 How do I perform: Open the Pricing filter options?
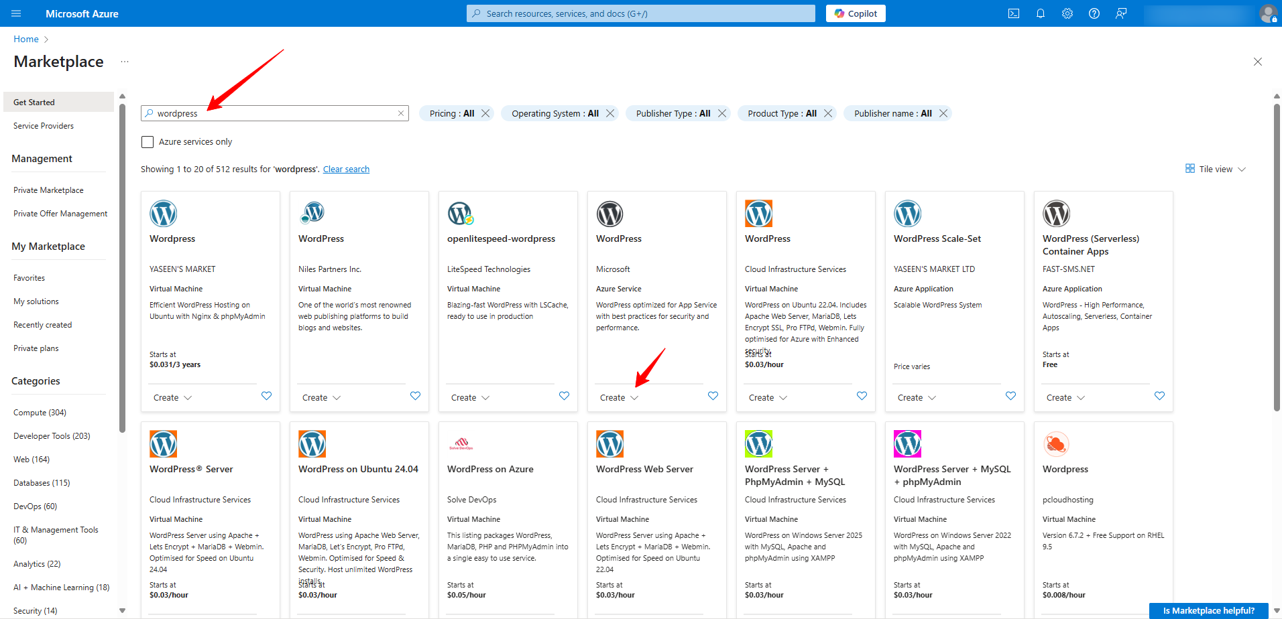tap(451, 113)
